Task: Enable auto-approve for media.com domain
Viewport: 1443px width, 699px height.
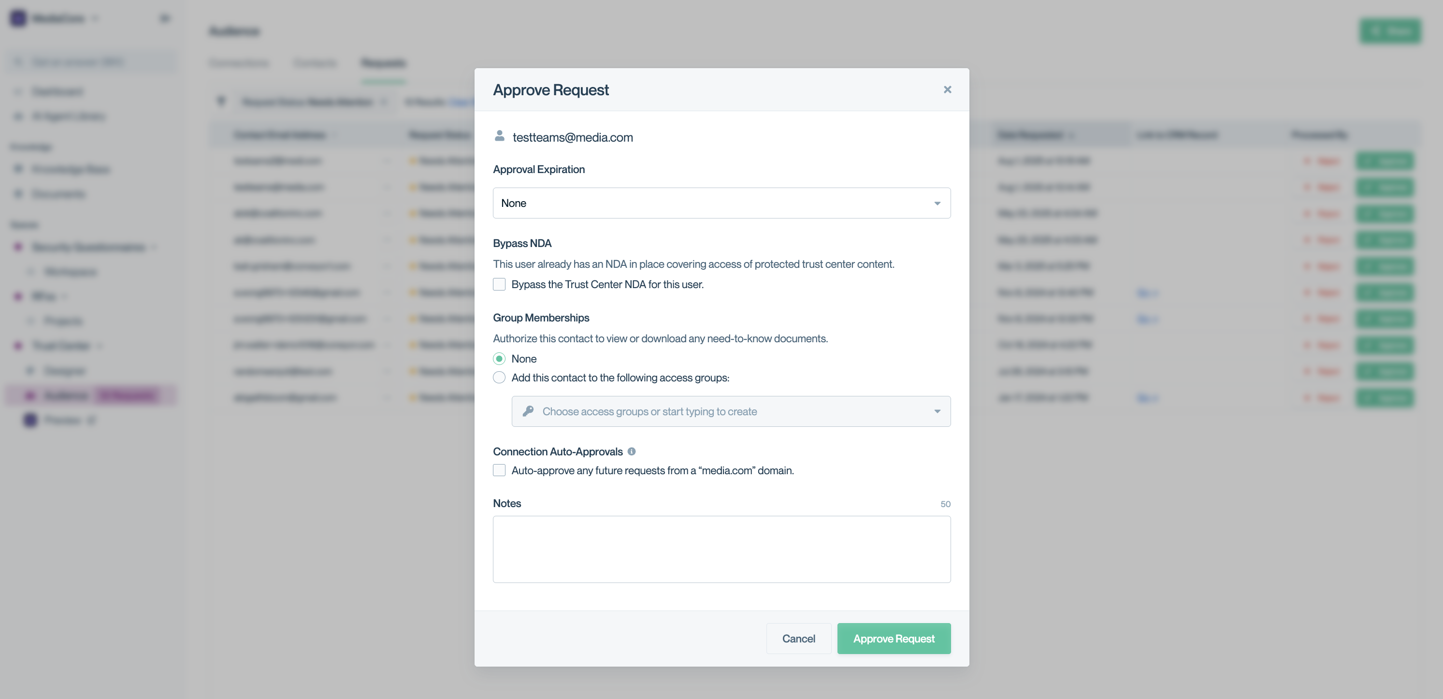Action: [x=499, y=470]
